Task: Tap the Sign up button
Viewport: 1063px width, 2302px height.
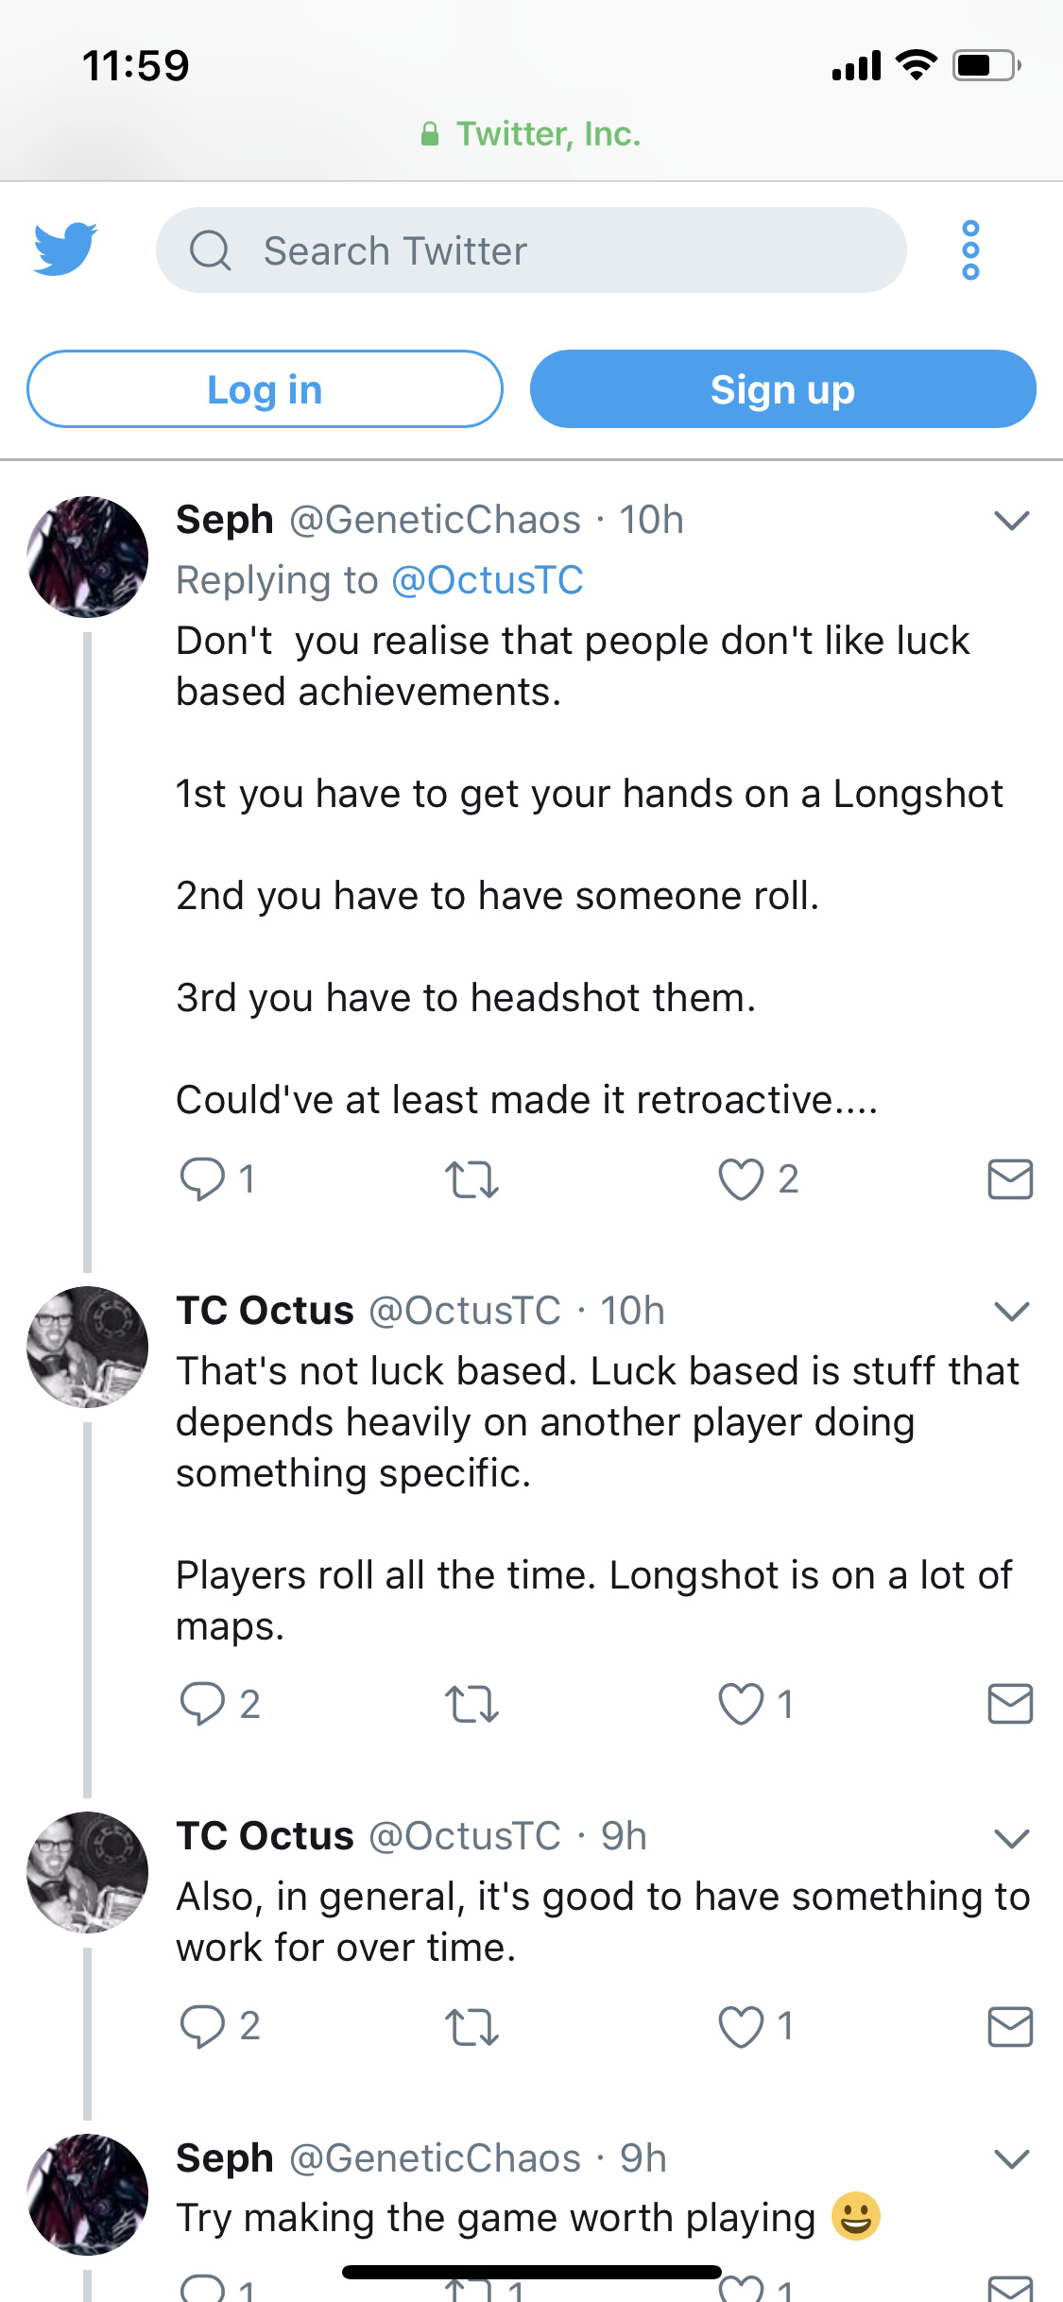Action: [x=782, y=389]
